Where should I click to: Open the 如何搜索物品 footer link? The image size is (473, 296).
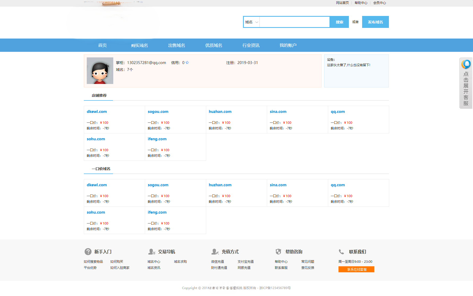point(93,262)
